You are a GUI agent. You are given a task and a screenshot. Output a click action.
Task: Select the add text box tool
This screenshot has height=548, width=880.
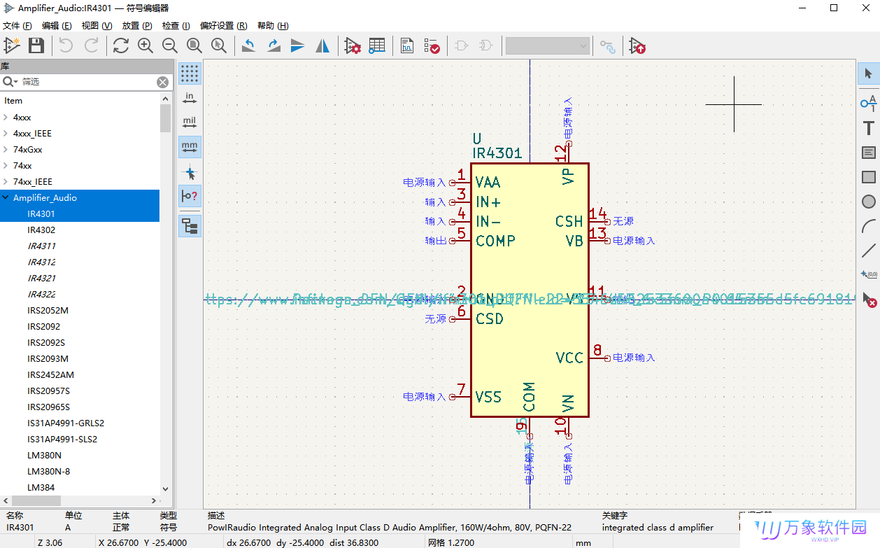tap(869, 152)
